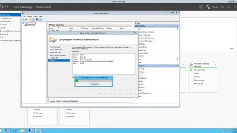Go to the Choose Disk Format wizard step
237x133 pixels.
[56, 50]
